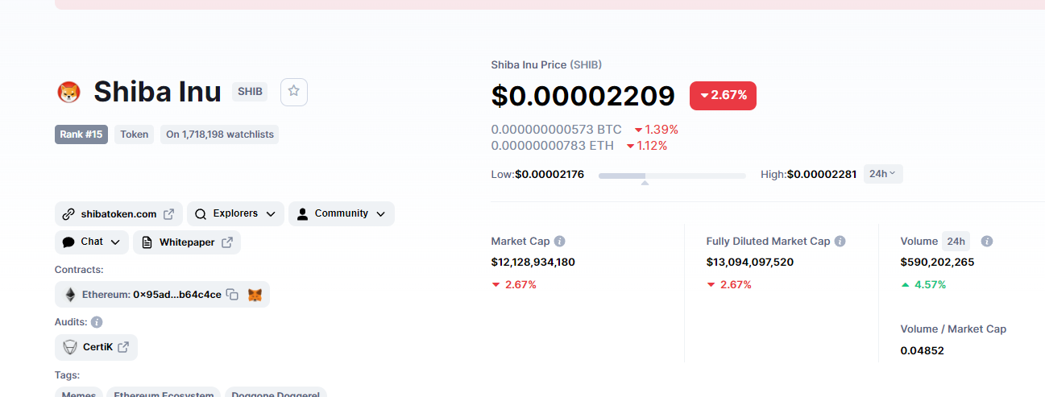
Task: Click the Volume info icon
Action: pos(987,241)
